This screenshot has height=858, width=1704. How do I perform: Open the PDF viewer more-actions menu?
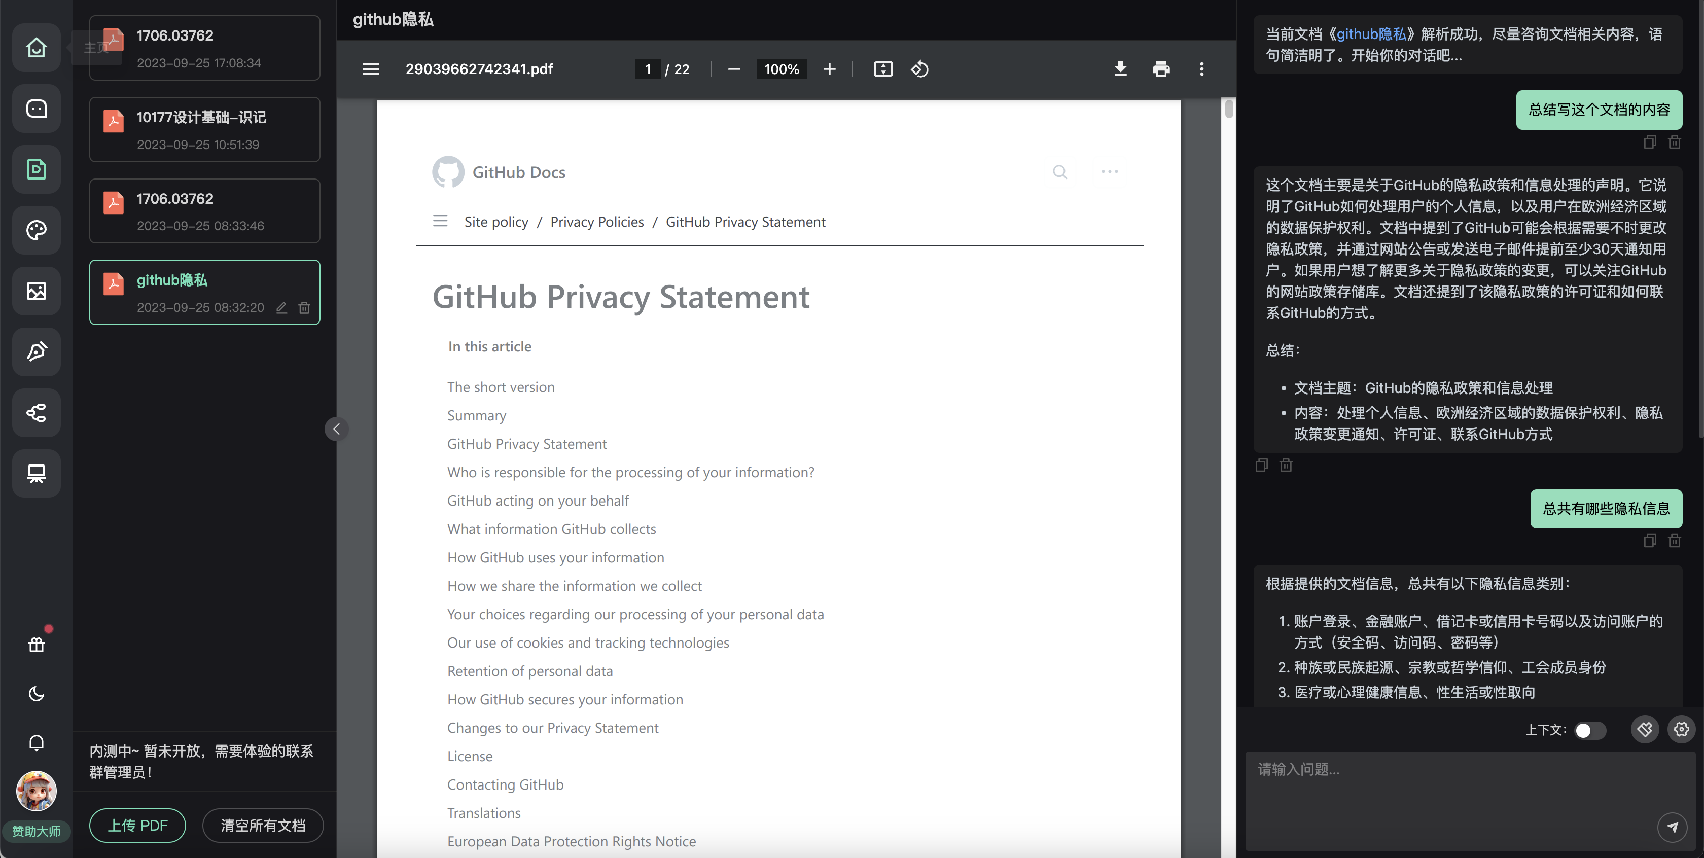(1201, 69)
